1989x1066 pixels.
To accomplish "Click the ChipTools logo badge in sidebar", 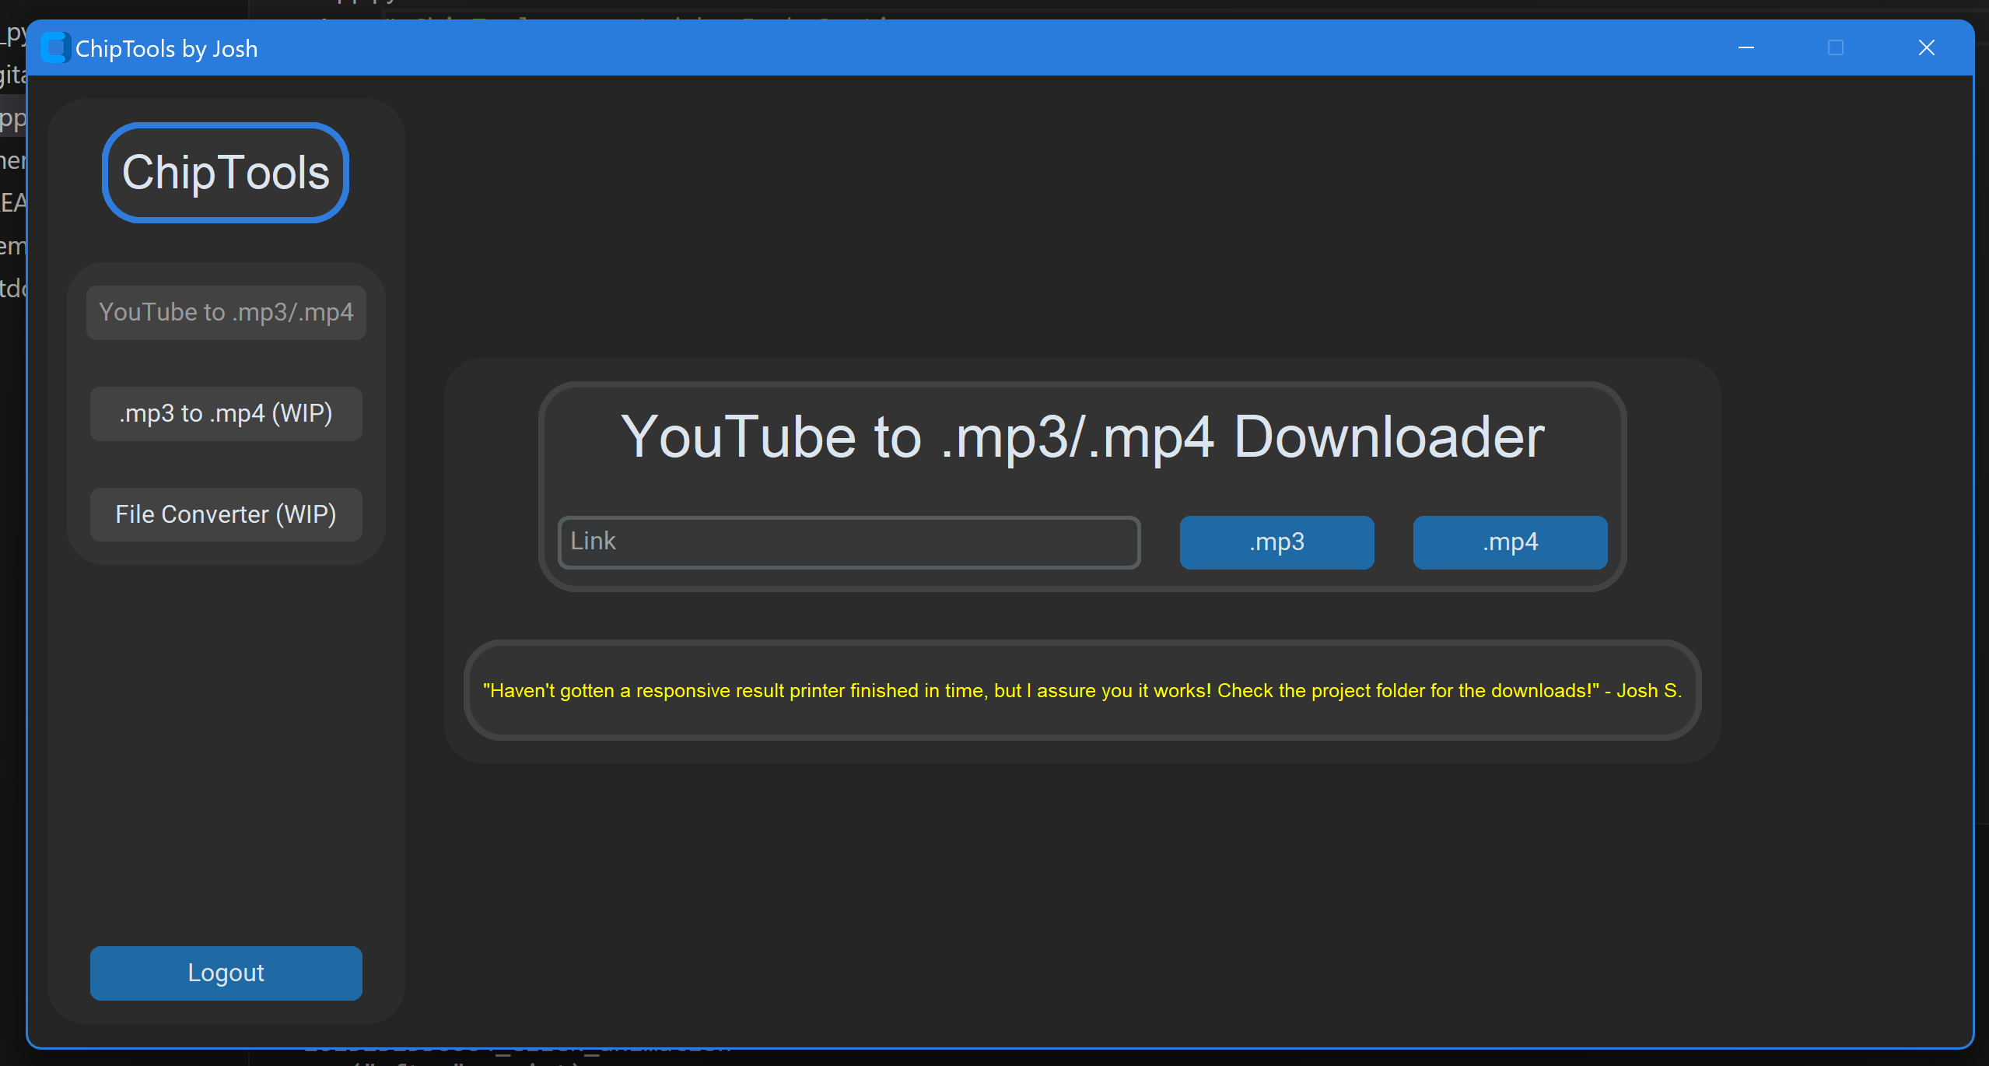I will [x=226, y=173].
